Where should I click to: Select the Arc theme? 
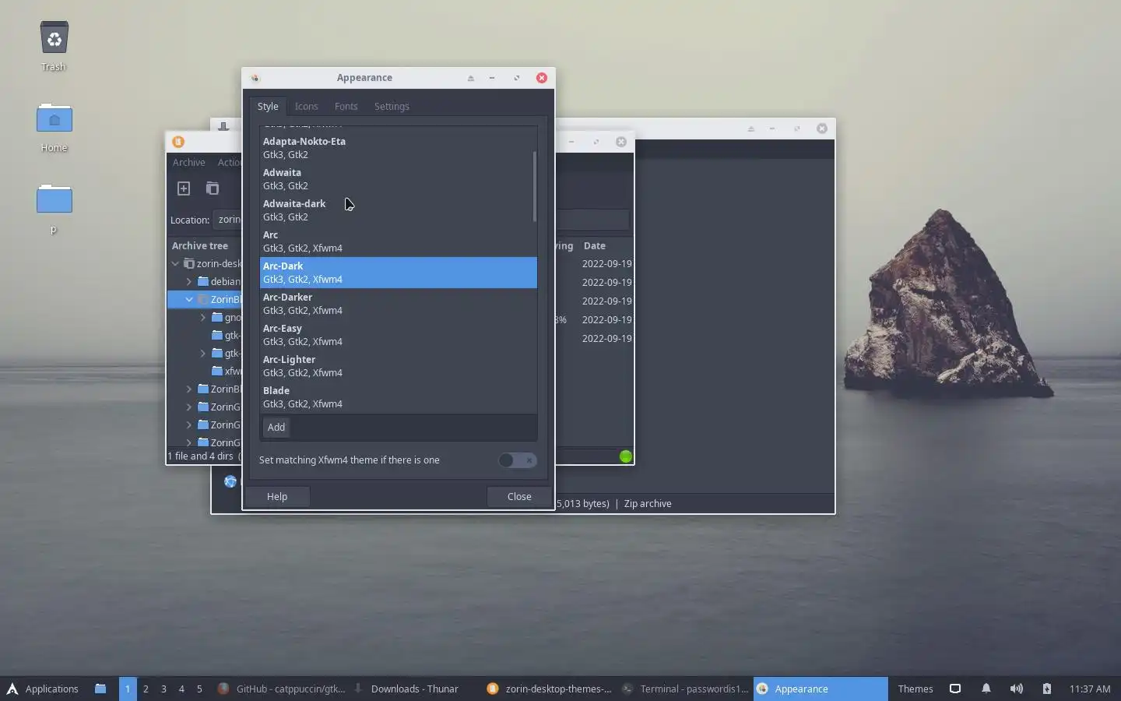(x=398, y=241)
